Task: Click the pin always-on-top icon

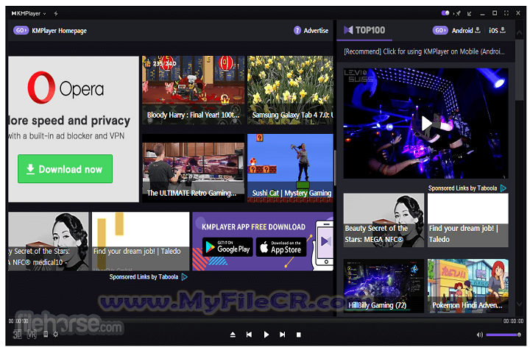Action: pos(458,13)
